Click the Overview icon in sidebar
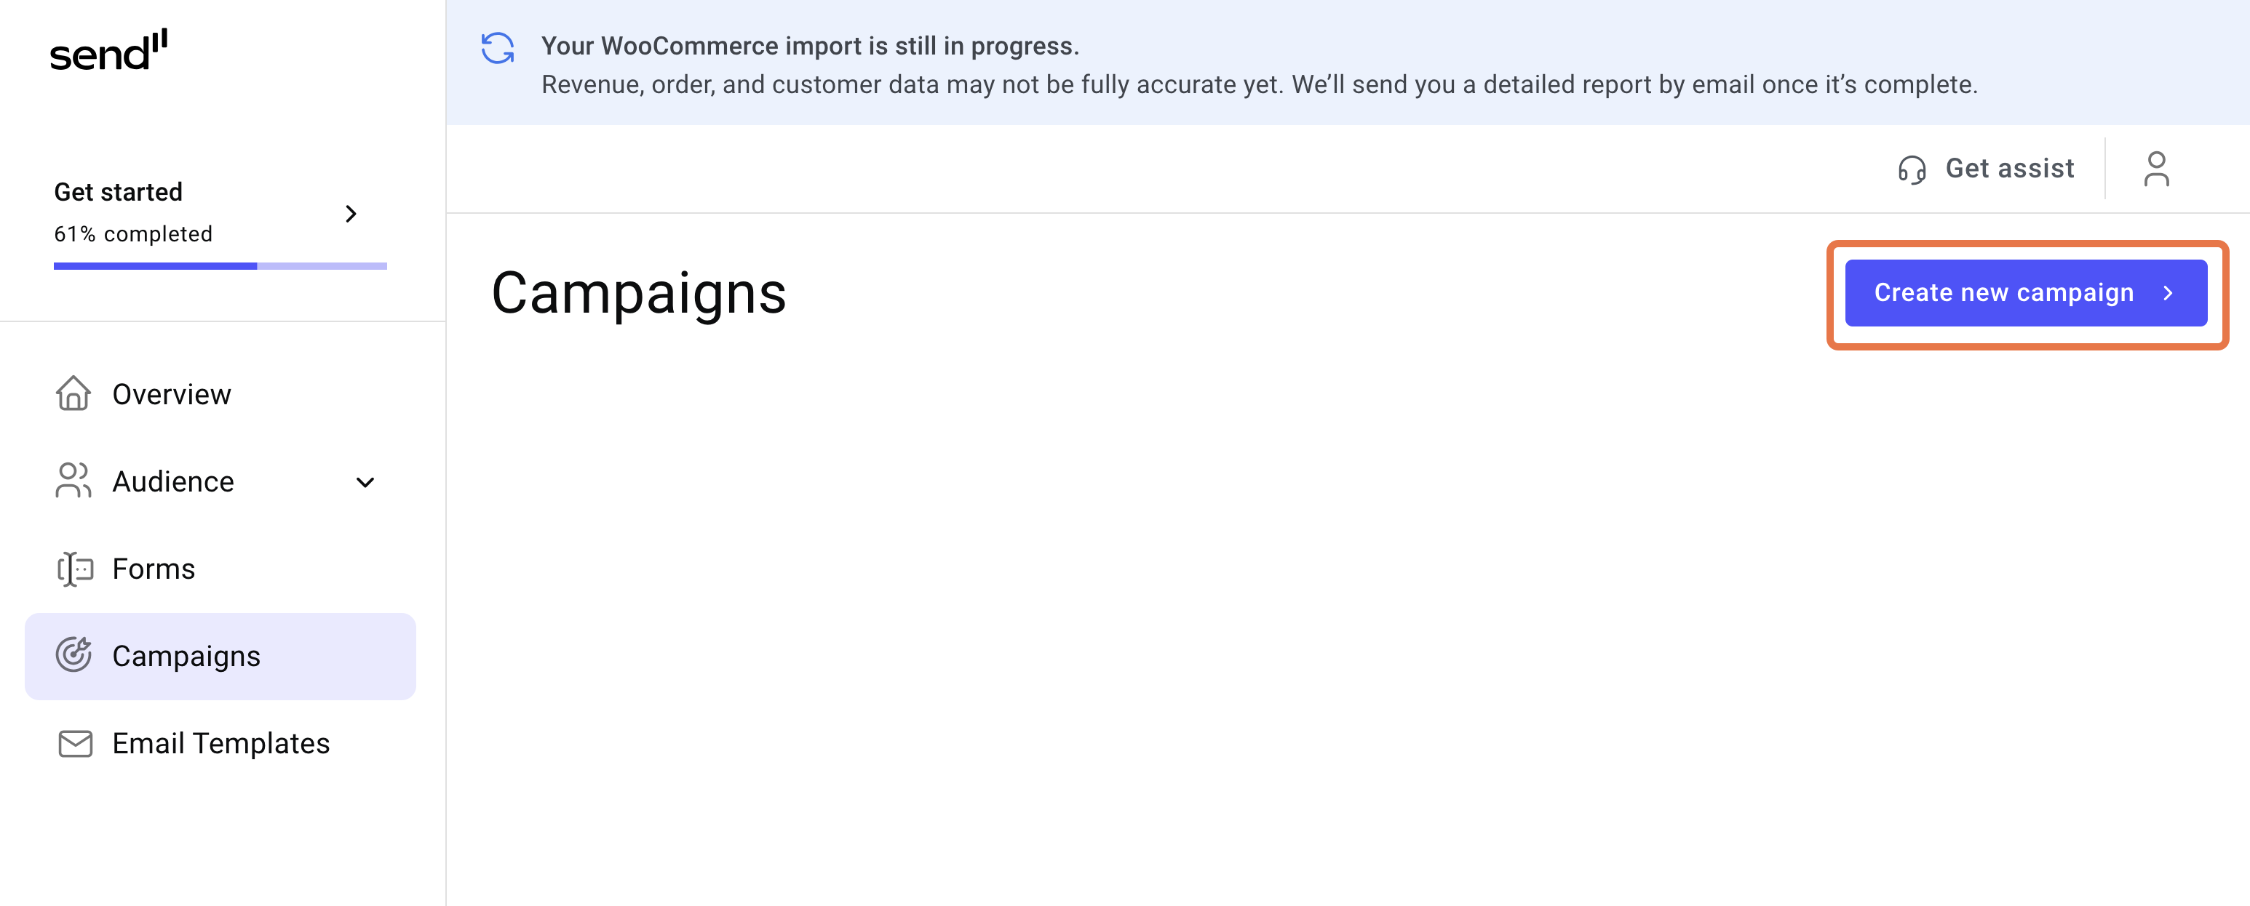2250x906 pixels. point(73,393)
